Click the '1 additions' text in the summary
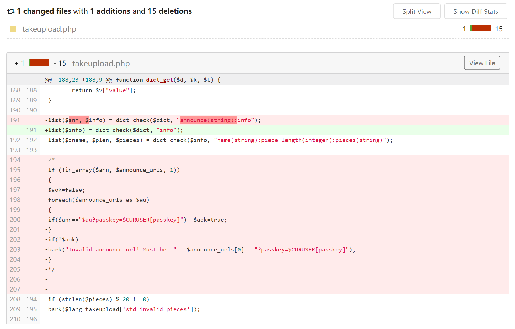The height and width of the screenshot is (329, 515). [110, 11]
